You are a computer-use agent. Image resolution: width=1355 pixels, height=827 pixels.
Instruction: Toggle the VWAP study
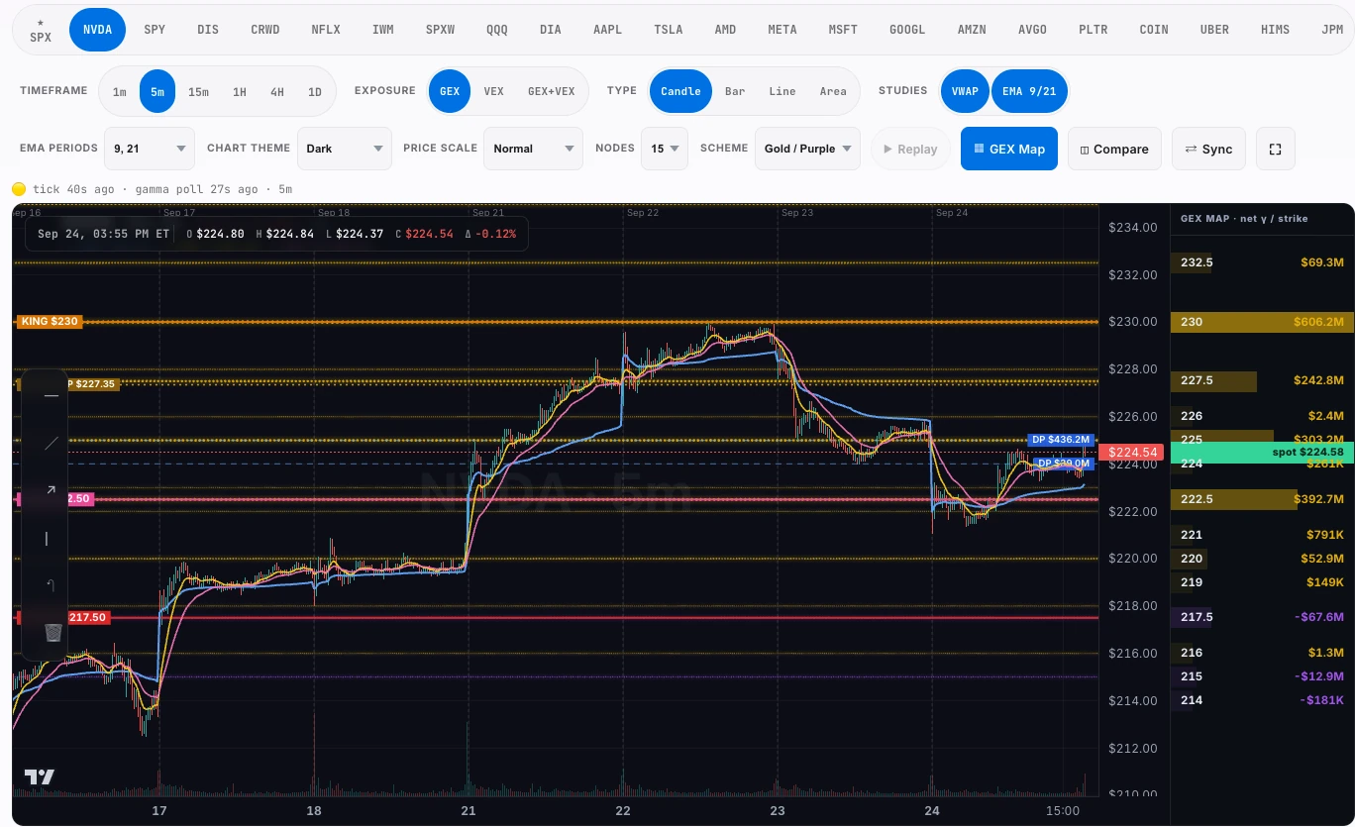point(965,91)
